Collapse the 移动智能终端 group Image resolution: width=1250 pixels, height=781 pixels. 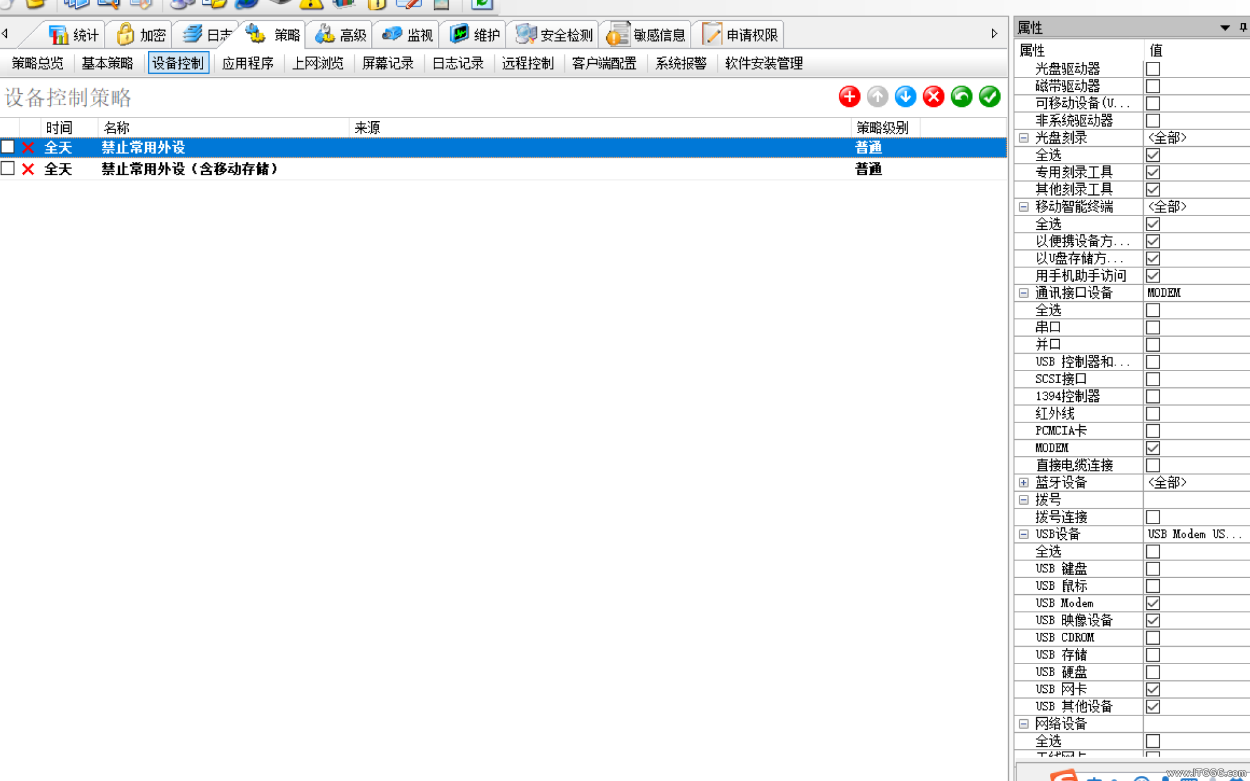(x=1024, y=207)
